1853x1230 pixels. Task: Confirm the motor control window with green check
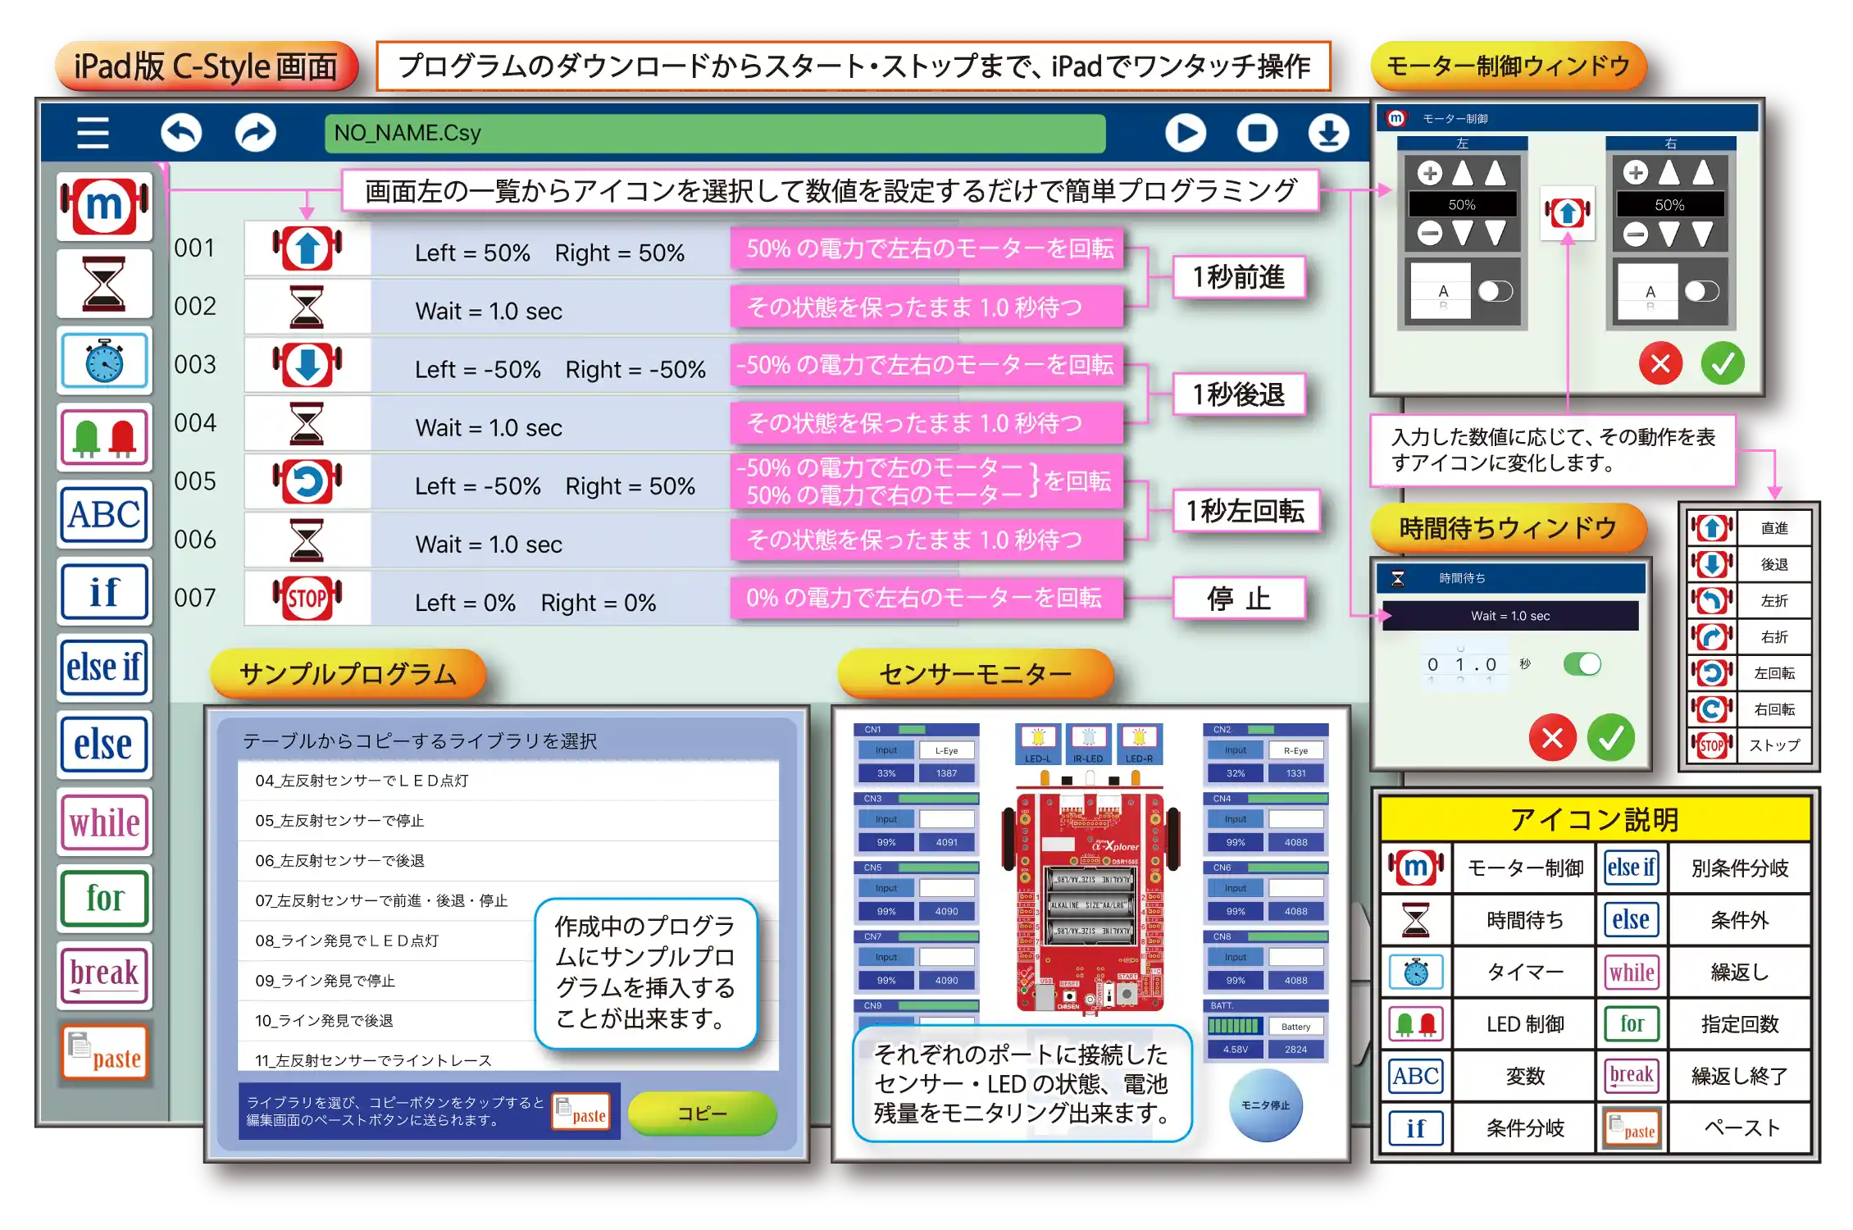coord(1723,363)
